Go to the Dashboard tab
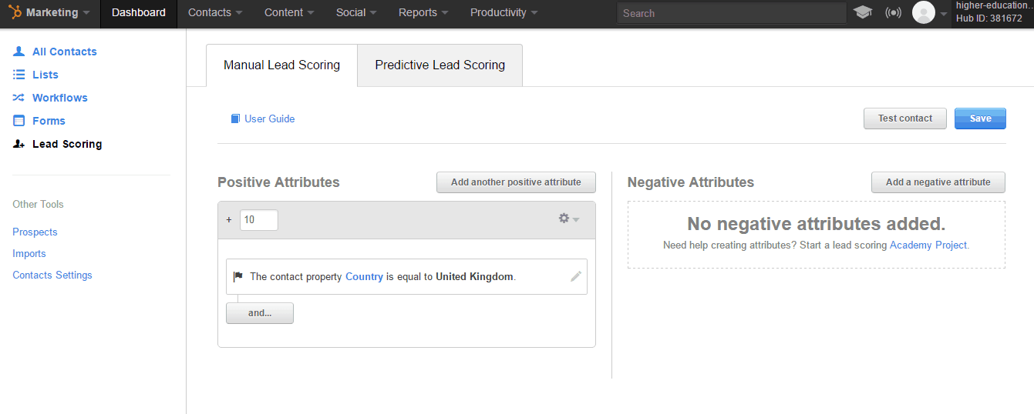Screen dimensions: 1034x414 pyautogui.click(x=139, y=12)
